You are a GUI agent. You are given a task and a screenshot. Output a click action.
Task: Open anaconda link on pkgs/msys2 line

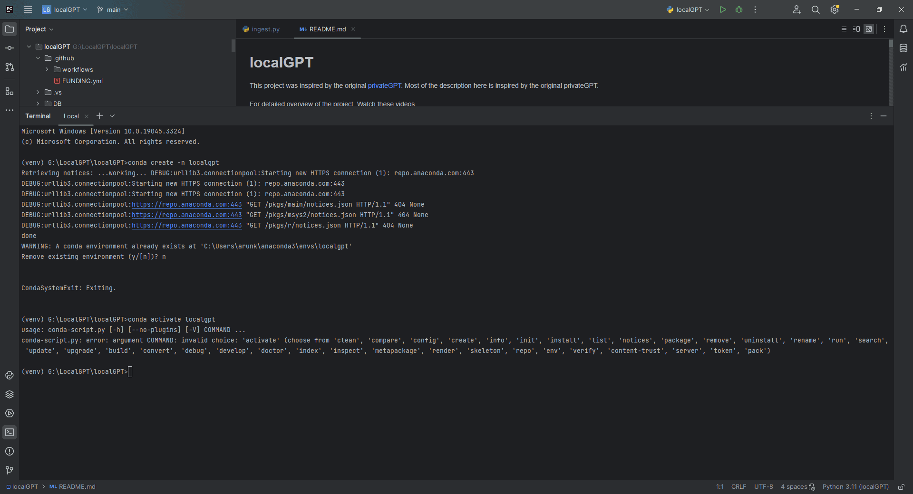(187, 215)
